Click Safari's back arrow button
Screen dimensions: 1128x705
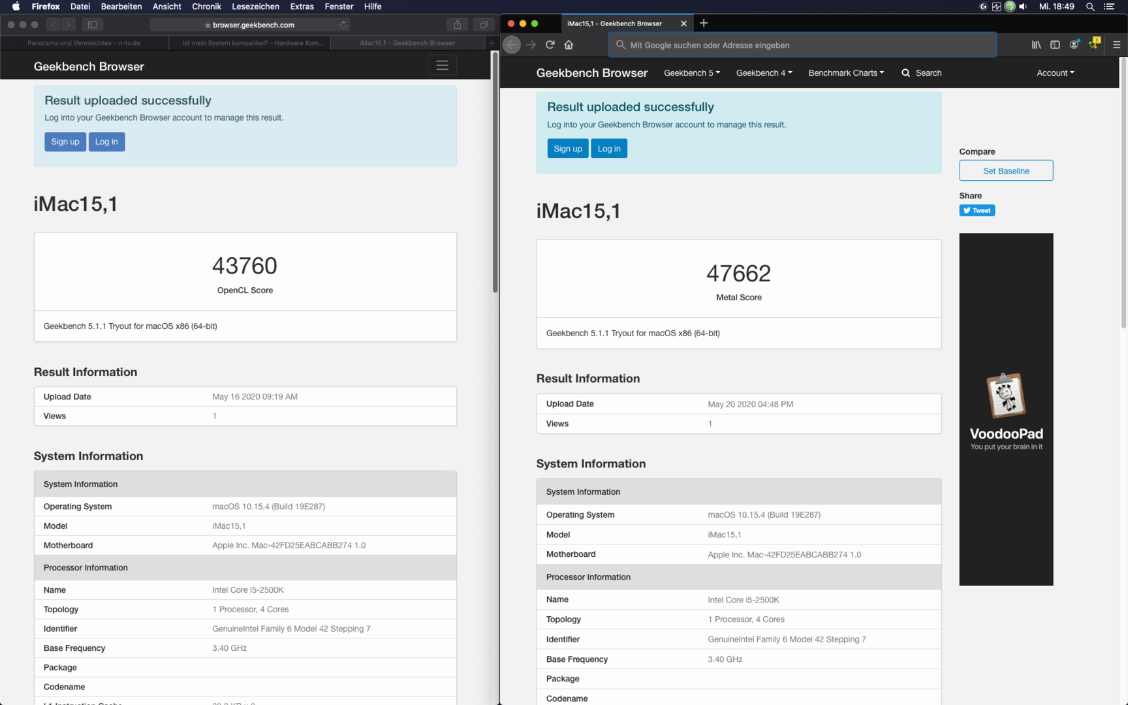coord(53,25)
